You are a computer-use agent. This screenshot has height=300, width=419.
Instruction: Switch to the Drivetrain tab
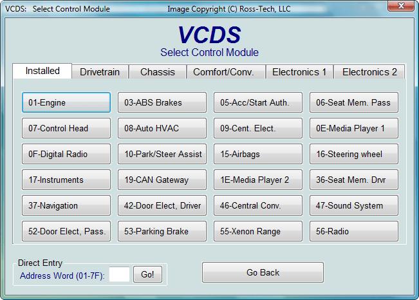(x=100, y=72)
